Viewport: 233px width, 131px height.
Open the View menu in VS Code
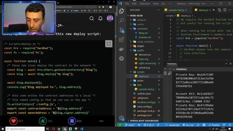pos(155,4)
